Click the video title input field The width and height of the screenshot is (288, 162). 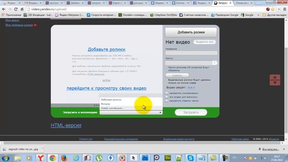[191, 53]
